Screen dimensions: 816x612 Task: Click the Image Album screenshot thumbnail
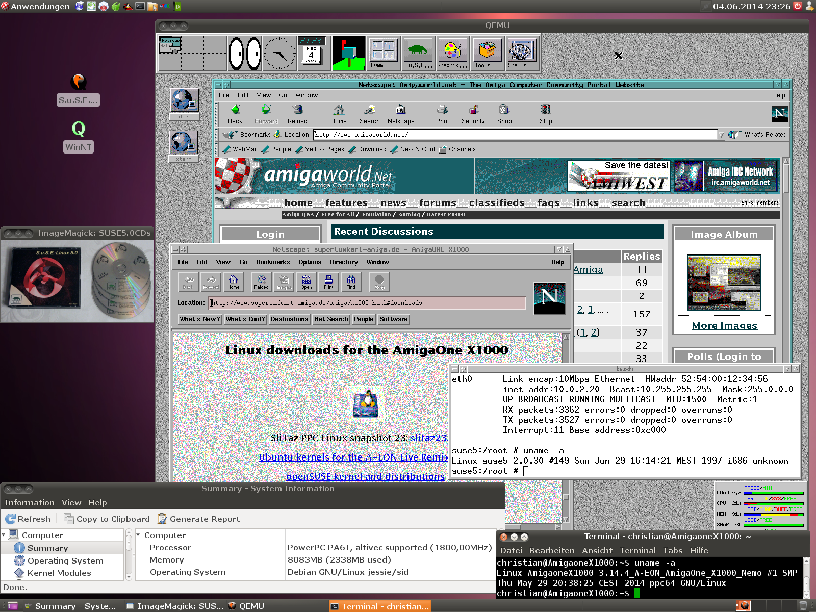pyautogui.click(x=724, y=283)
